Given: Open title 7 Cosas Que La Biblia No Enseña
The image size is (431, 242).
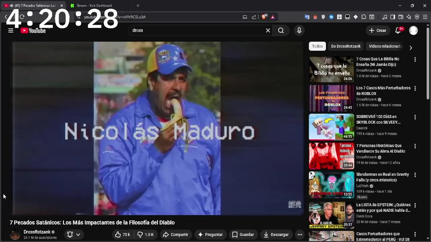Looking at the screenshot, I should click(x=378, y=62).
